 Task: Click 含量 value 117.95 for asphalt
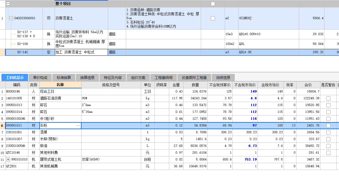tap(176, 98)
